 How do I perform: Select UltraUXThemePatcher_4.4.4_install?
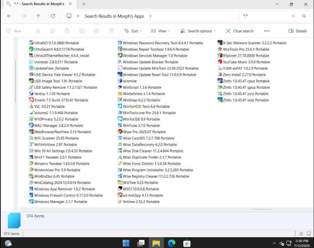coord(59,56)
